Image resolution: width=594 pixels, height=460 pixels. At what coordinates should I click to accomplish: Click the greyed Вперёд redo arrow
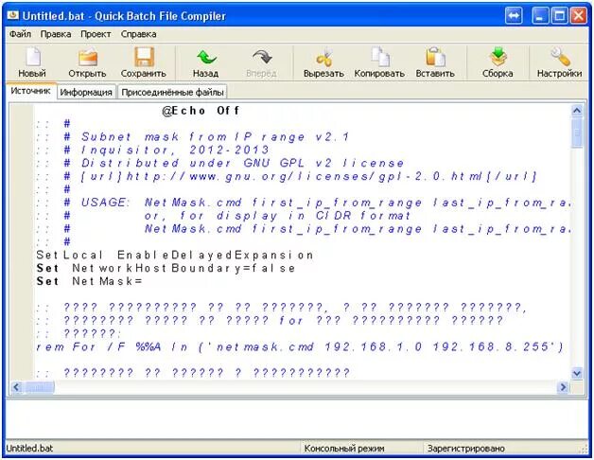[261, 62]
